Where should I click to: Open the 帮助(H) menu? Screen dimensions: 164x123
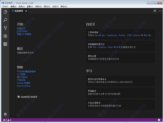64,7
